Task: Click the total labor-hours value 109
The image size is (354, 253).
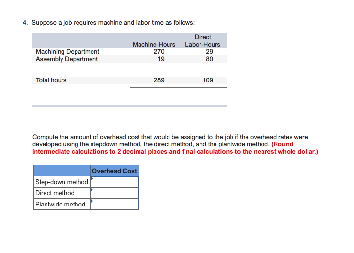Action: click(208, 80)
